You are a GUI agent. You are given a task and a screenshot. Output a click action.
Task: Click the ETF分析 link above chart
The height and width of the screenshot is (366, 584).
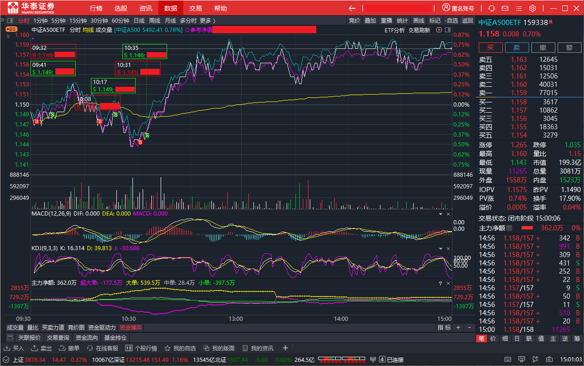[394, 30]
